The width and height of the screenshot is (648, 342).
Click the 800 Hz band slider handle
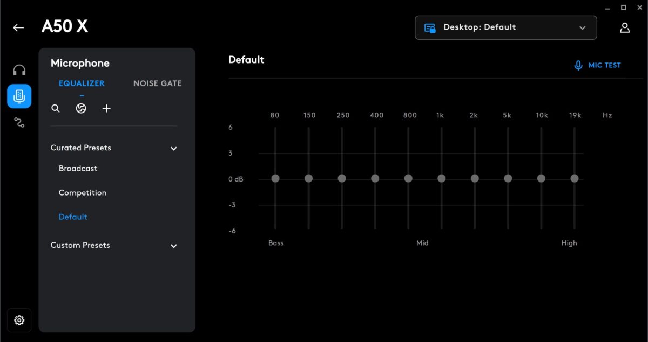(x=408, y=178)
